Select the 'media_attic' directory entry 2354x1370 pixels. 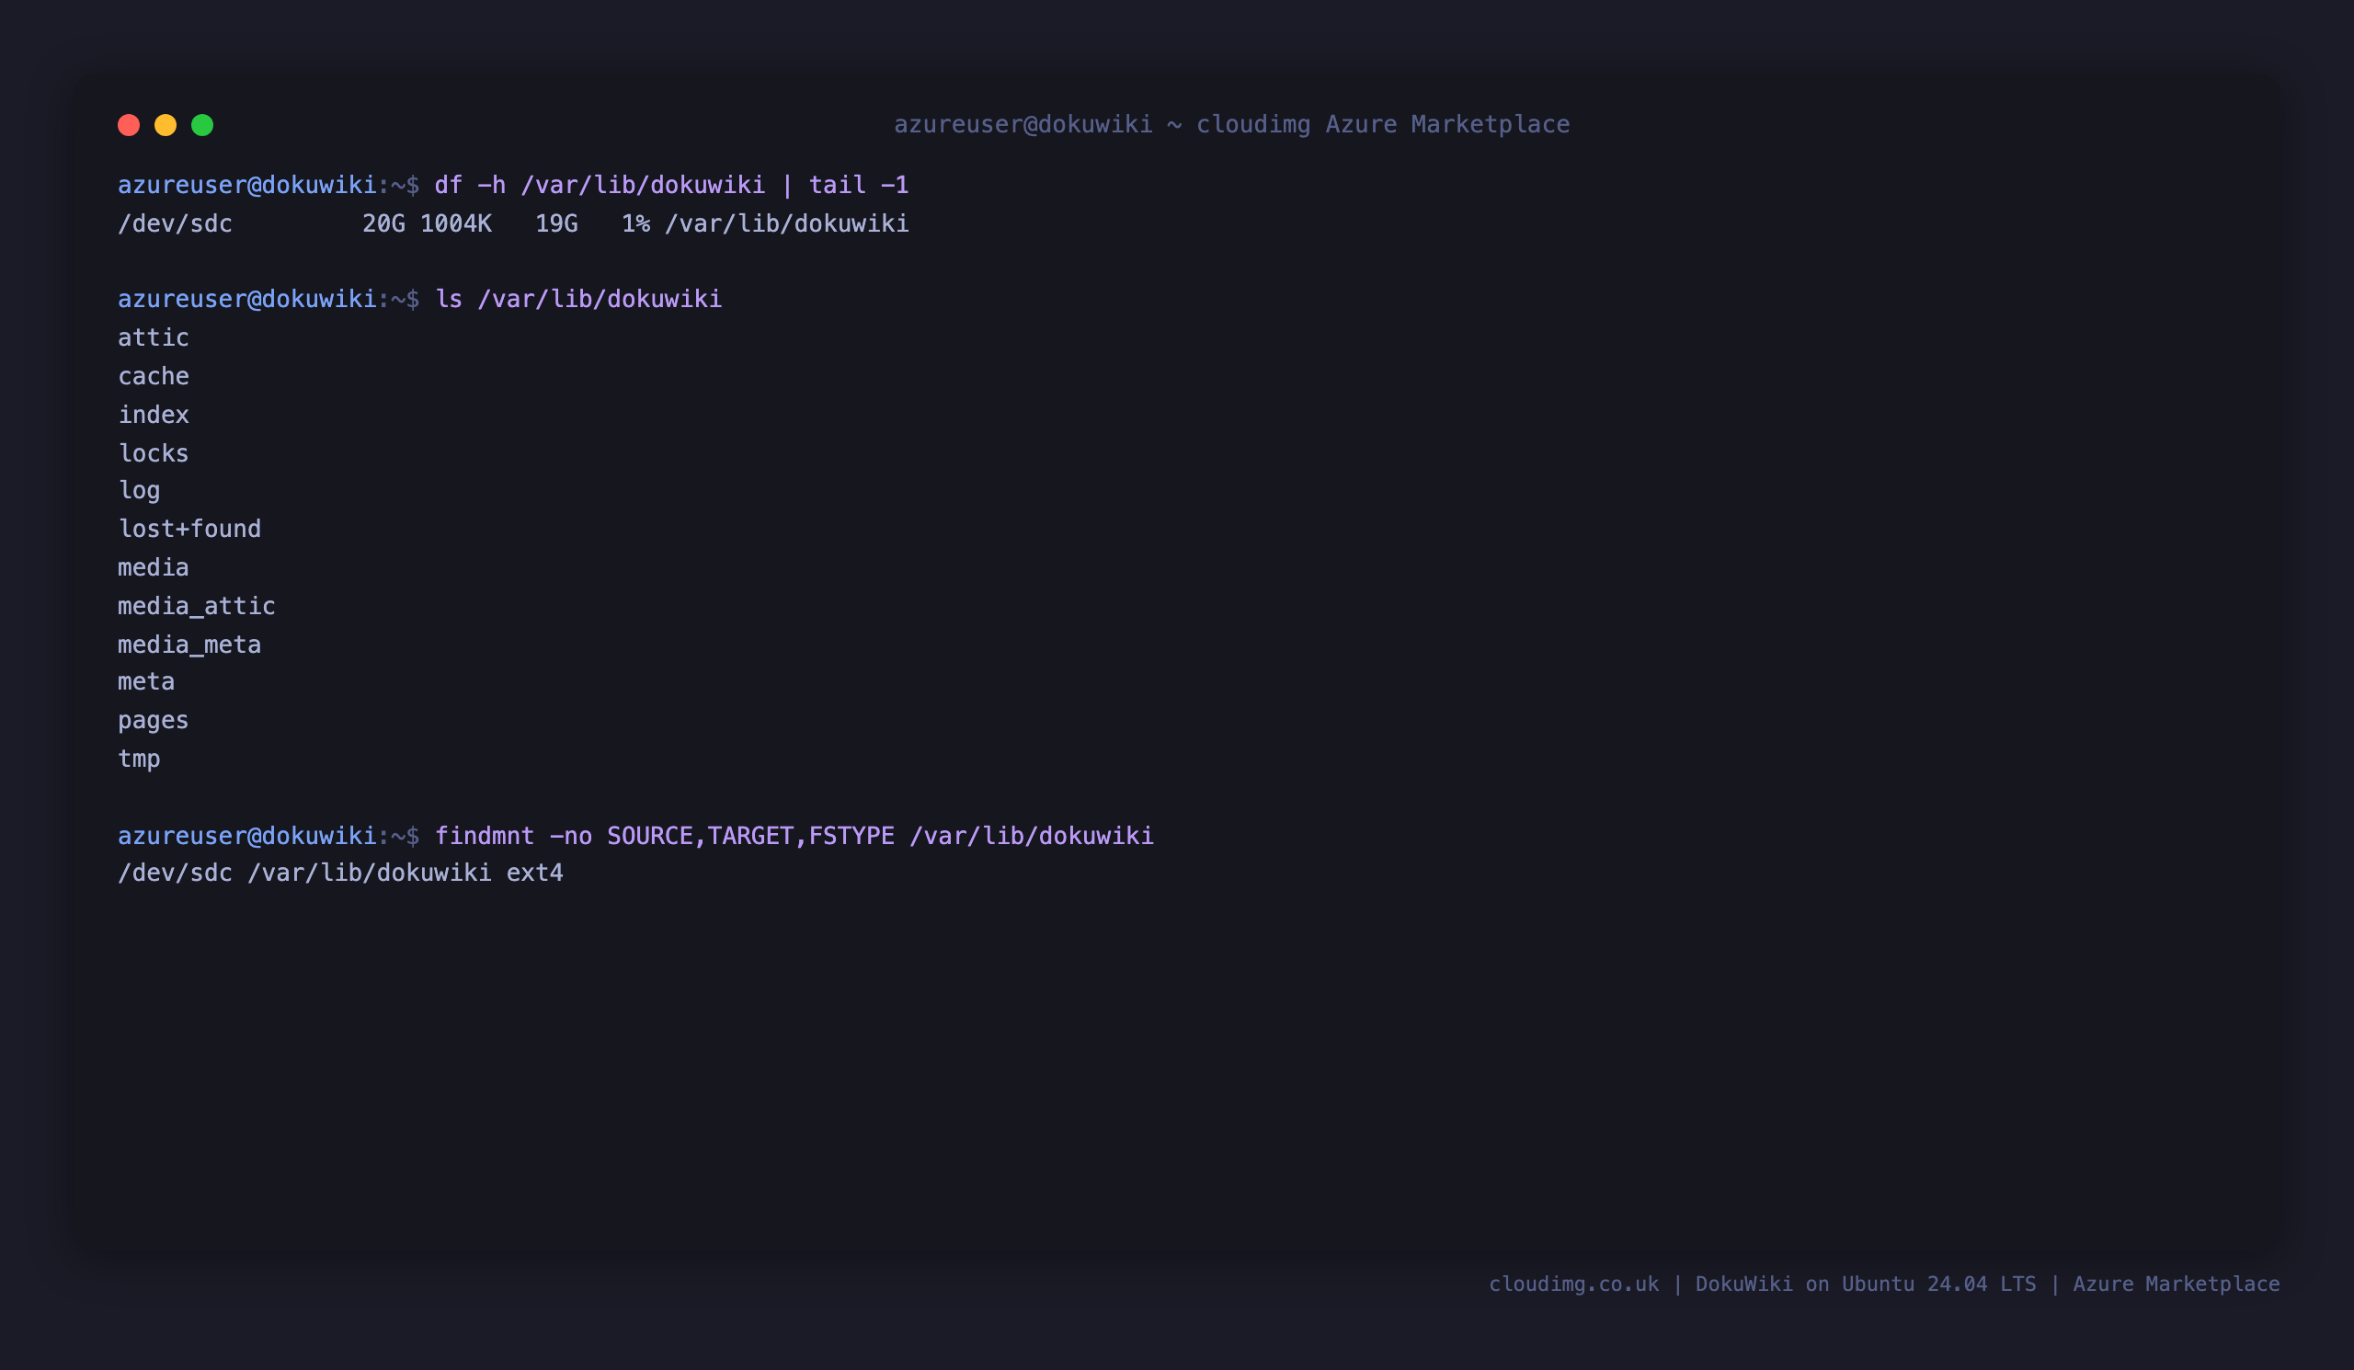click(x=196, y=606)
